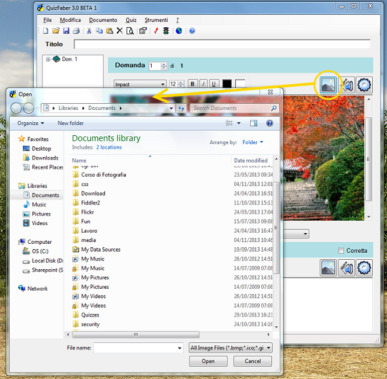This screenshot has width=387, height=379.
Task: Click the Save floppy disk icon in the toolbar
Action: [x=66, y=31]
